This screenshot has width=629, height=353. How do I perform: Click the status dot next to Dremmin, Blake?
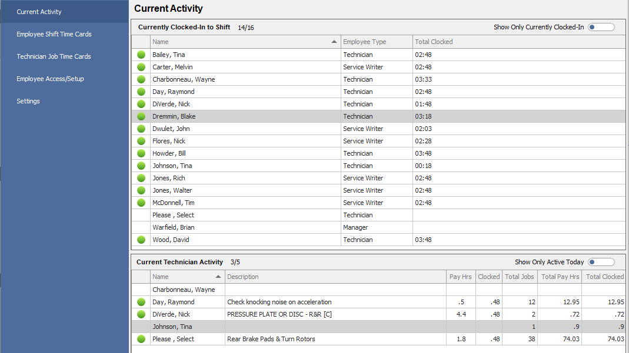click(141, 116)
